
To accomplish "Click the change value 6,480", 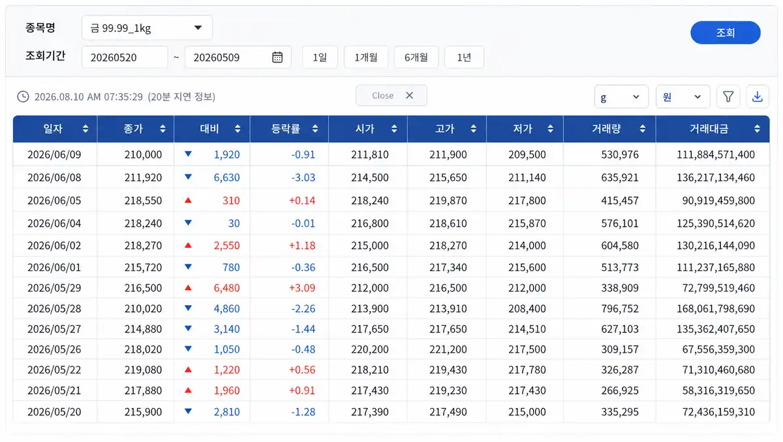I will pyautogui.click(x=227, y=287).
